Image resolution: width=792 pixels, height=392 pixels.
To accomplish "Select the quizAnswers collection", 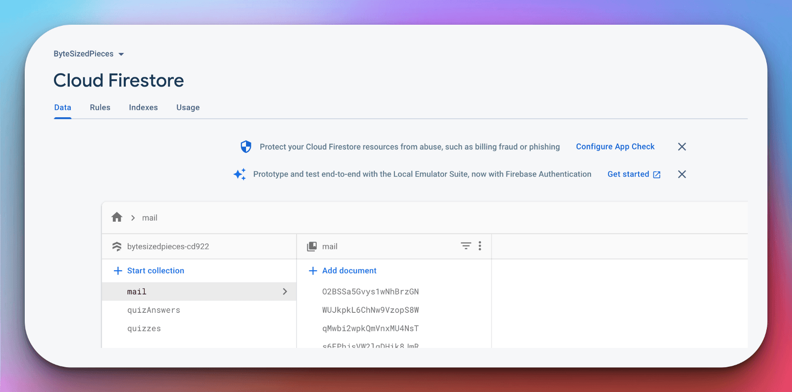I will coord(153,310).
